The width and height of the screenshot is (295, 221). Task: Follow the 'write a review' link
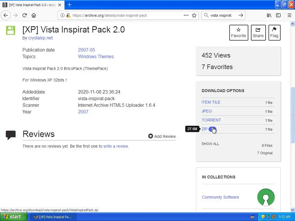pos(116,146)
